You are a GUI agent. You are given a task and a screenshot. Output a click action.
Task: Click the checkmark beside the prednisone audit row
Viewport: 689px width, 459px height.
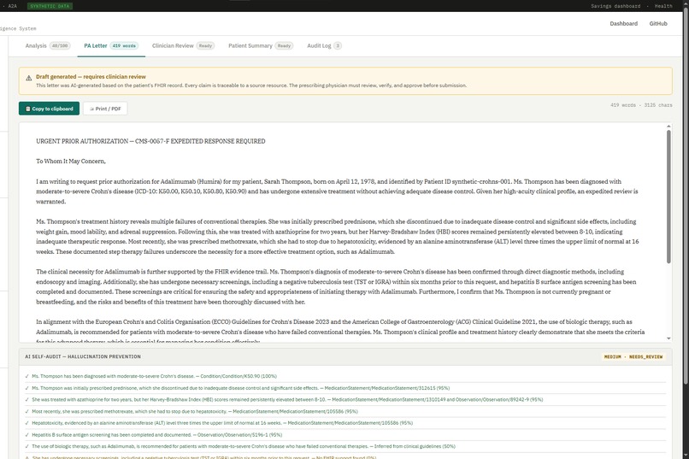[x=27, y=388]
